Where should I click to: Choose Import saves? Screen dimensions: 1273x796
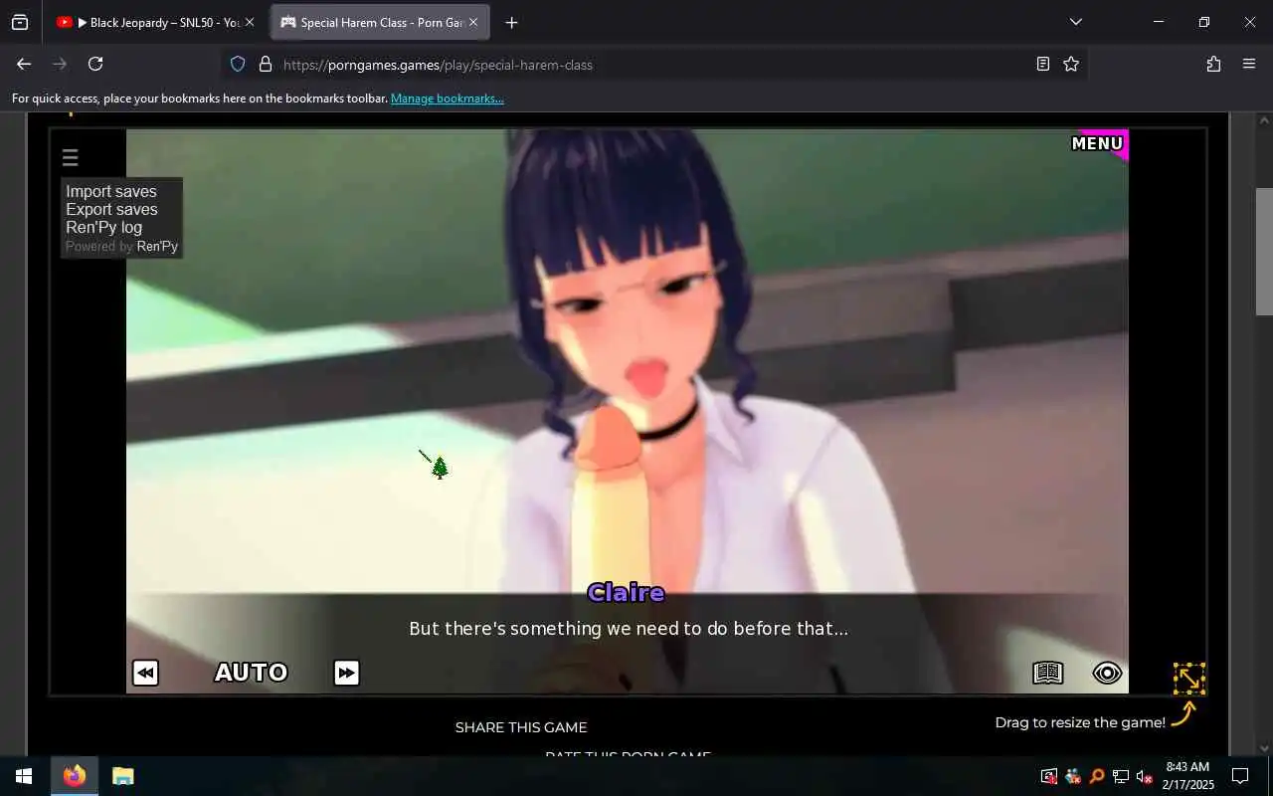click(111, 191)
